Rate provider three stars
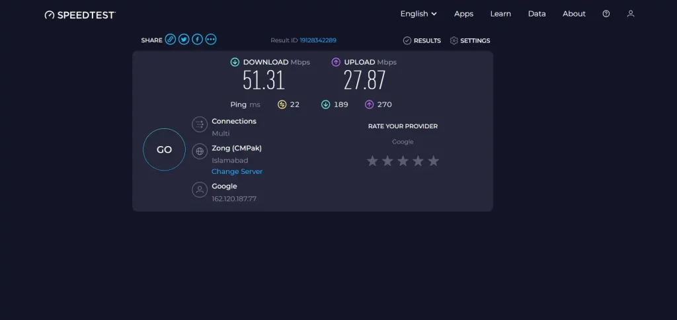Viewport: 677px width, 320px height. point(403,161)
